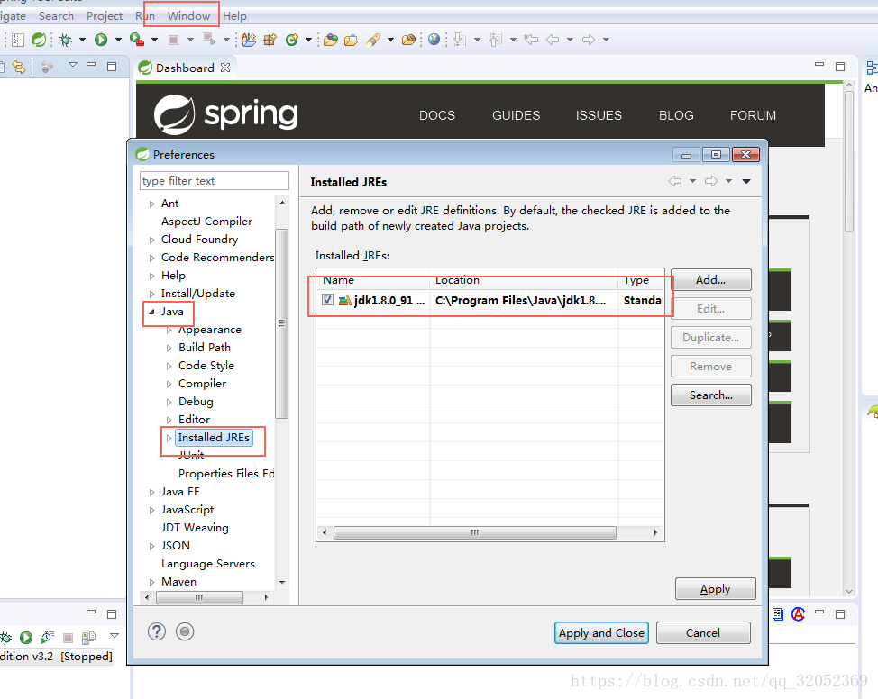Click Apply and Close button
The width and height of the screenshot is (878, 699).
pyautogui.click(x=601, y=633)
